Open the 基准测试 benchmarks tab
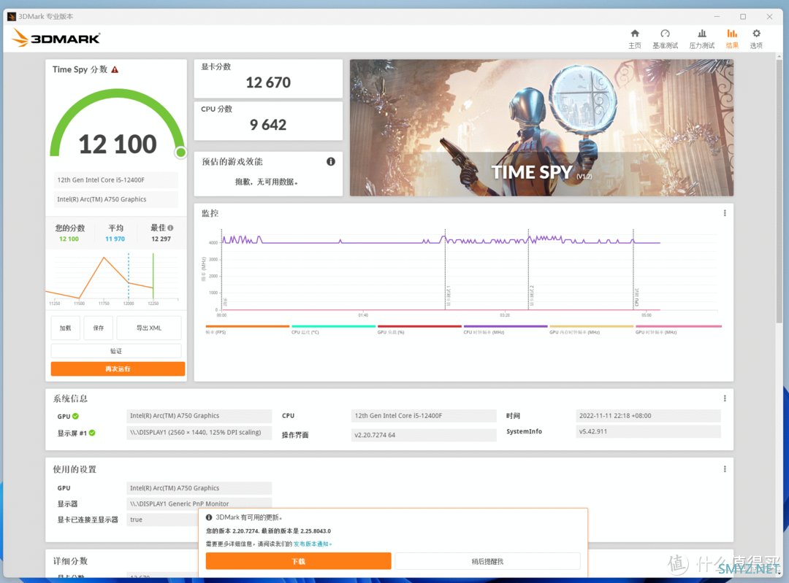 (x=666, y=39)
